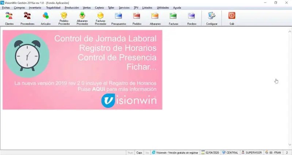Click the SUPERVISOR user in the status bar

click(x=252, y=152)
